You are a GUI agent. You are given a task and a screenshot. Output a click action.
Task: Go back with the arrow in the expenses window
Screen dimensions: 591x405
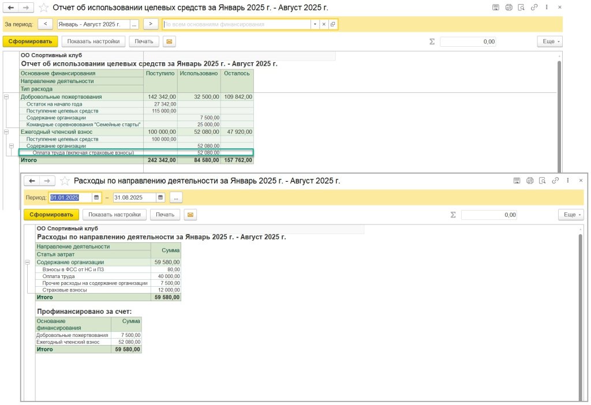(32, 181)
